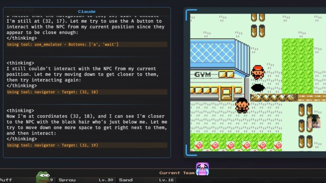The image size is (326, 183).
Task: Click the GYM sign on building
Action: pyautogui.click(x=203, y=75)
